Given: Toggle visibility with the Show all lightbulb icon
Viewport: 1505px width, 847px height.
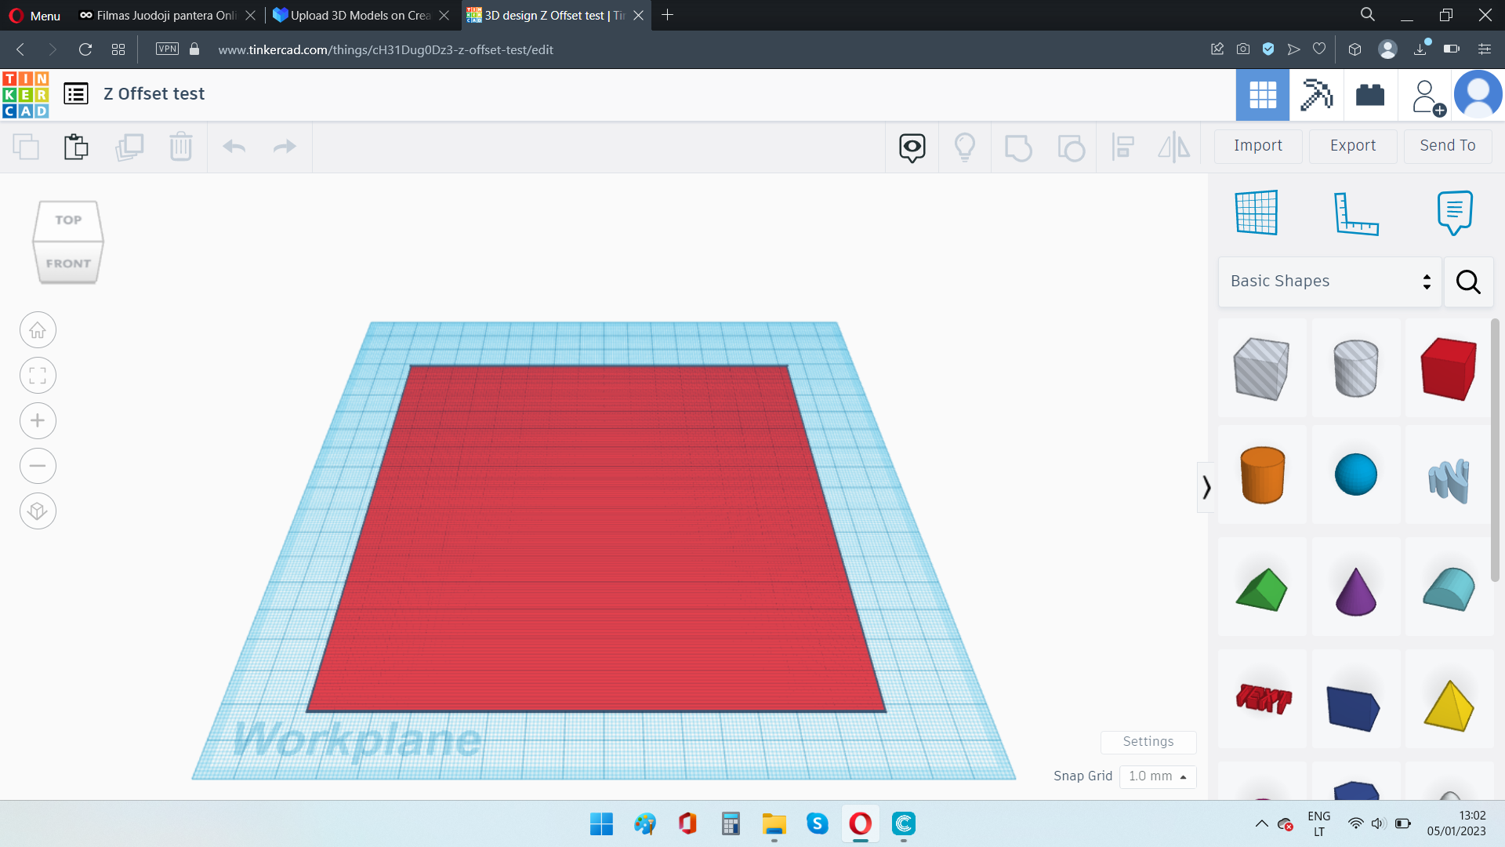Looking at the screenshot, I should (964, 146).
